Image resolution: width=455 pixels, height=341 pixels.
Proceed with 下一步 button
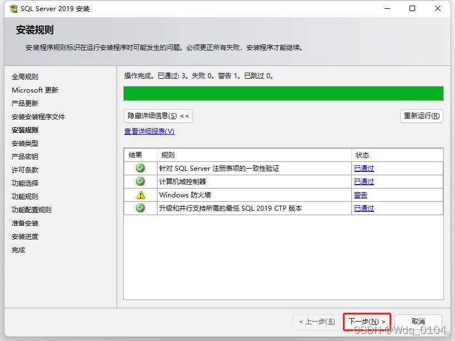tap(367, 322)
